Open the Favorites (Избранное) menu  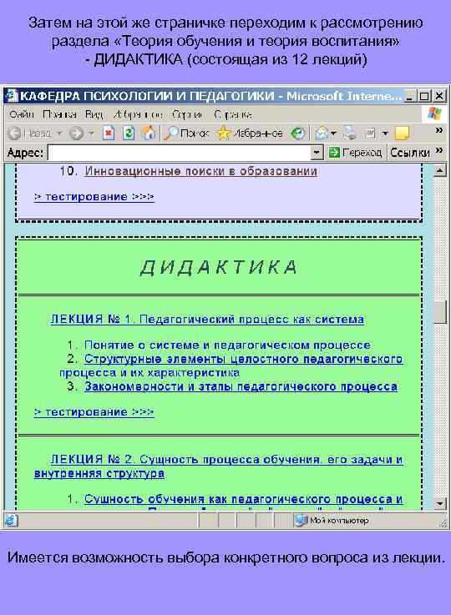pos(138,114)
